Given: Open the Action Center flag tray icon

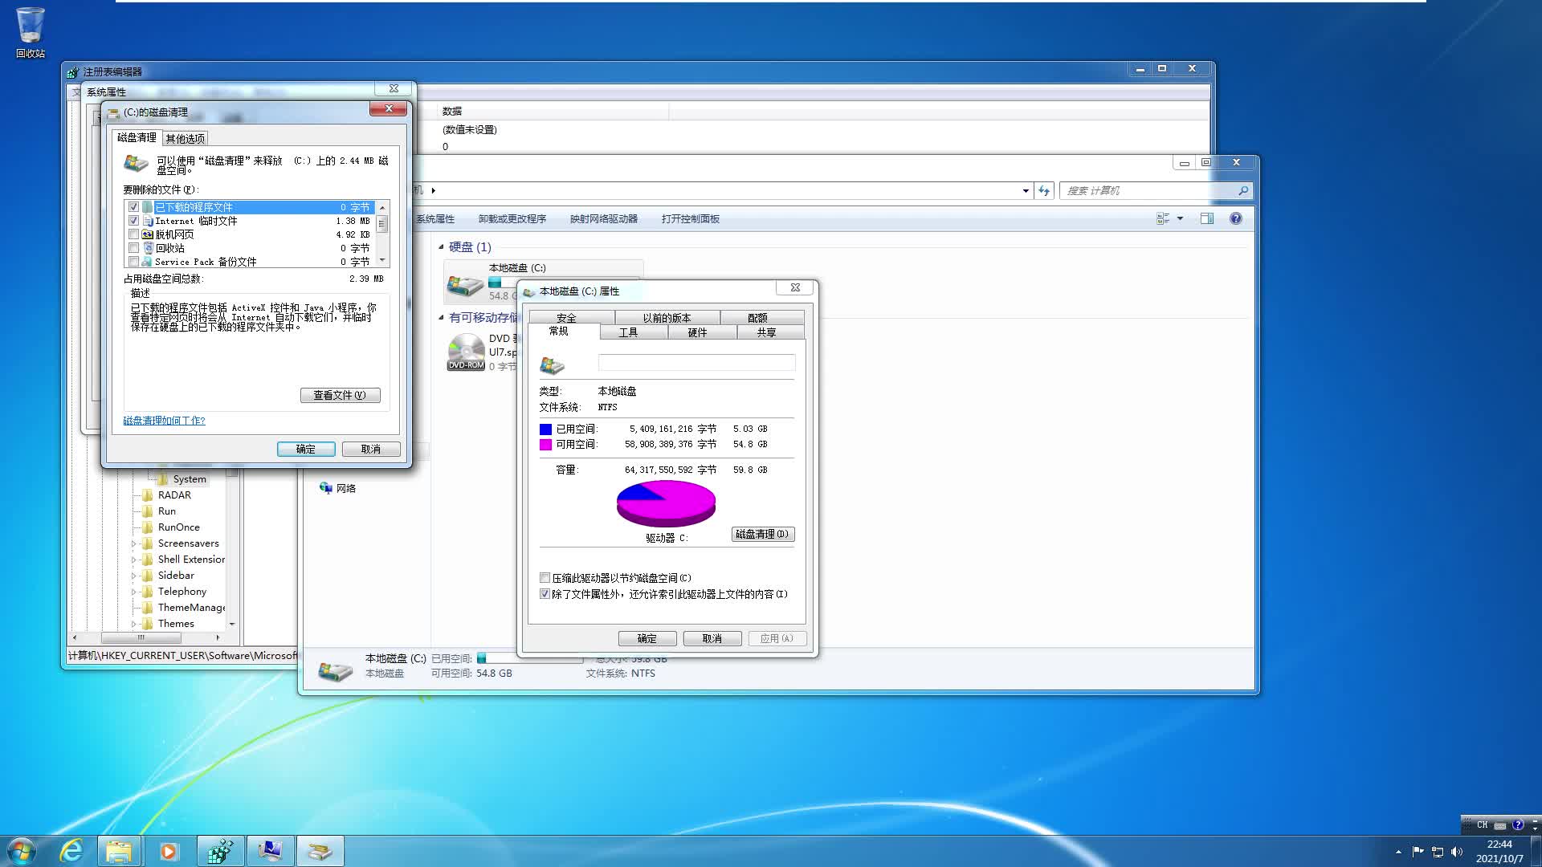Looking at the screenshot, I should pyautogui.click(x=1418, y=852).
